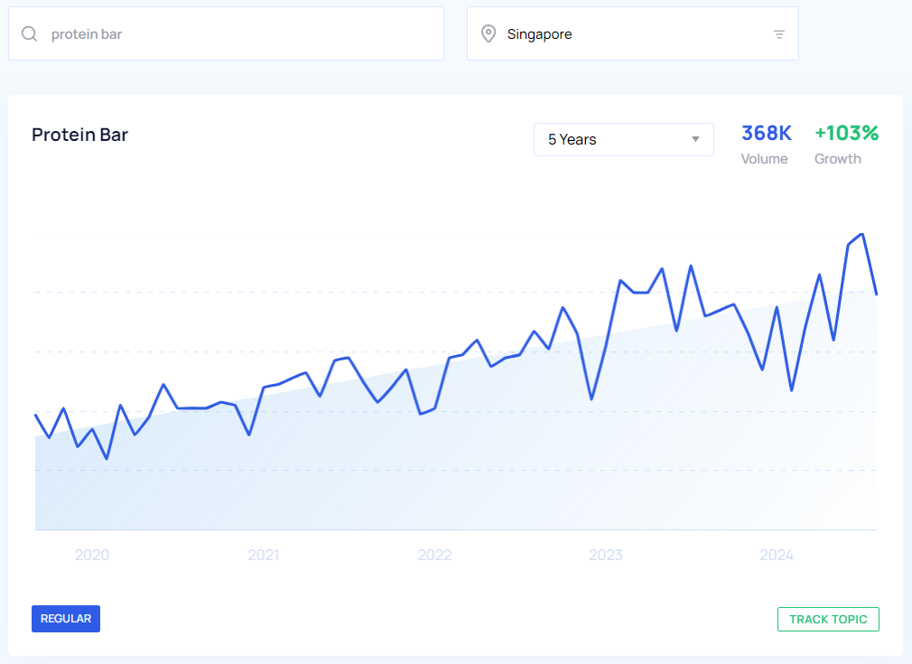Viewport: 912px width, 664px height.
Task: Focus the 'protein bar' search field
Action: 235,34
